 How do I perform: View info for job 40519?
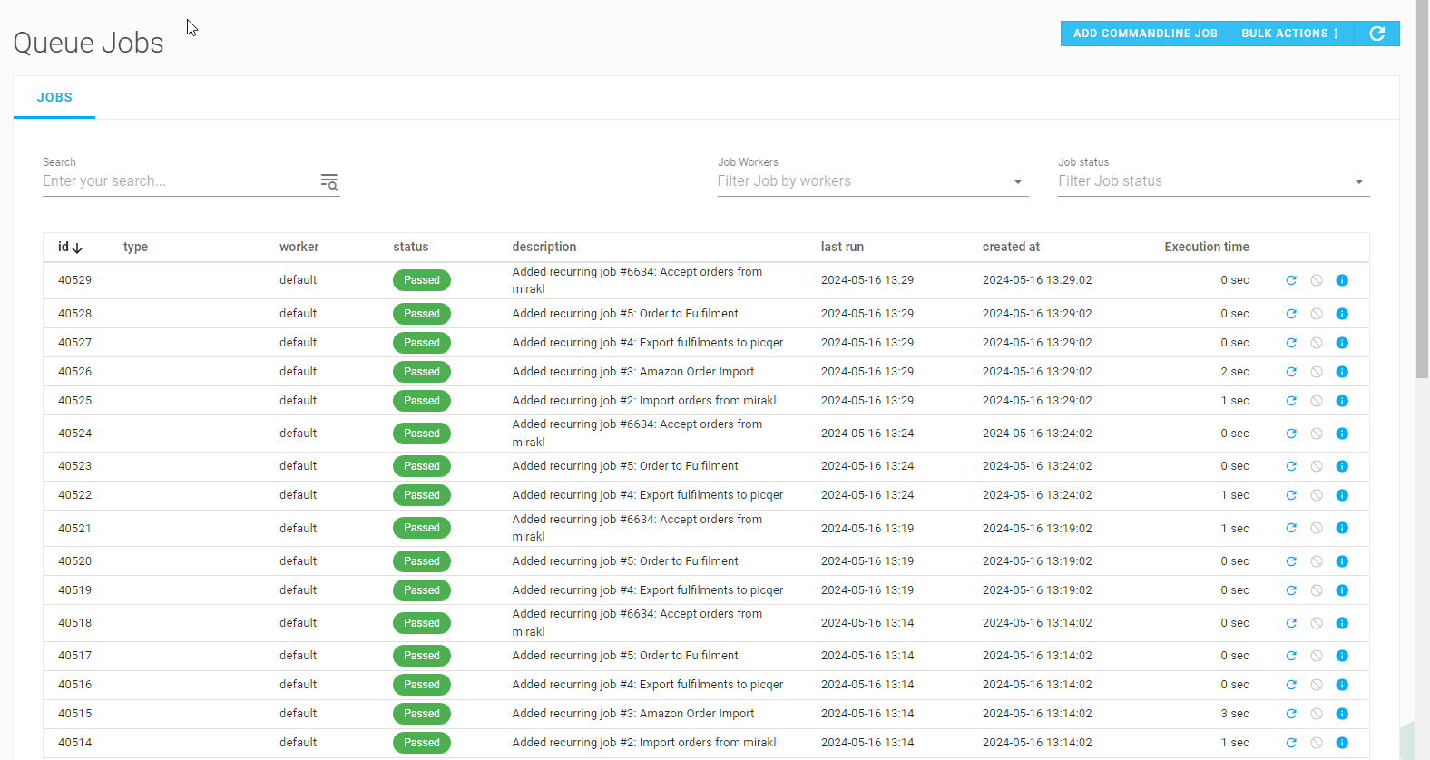1342,590
